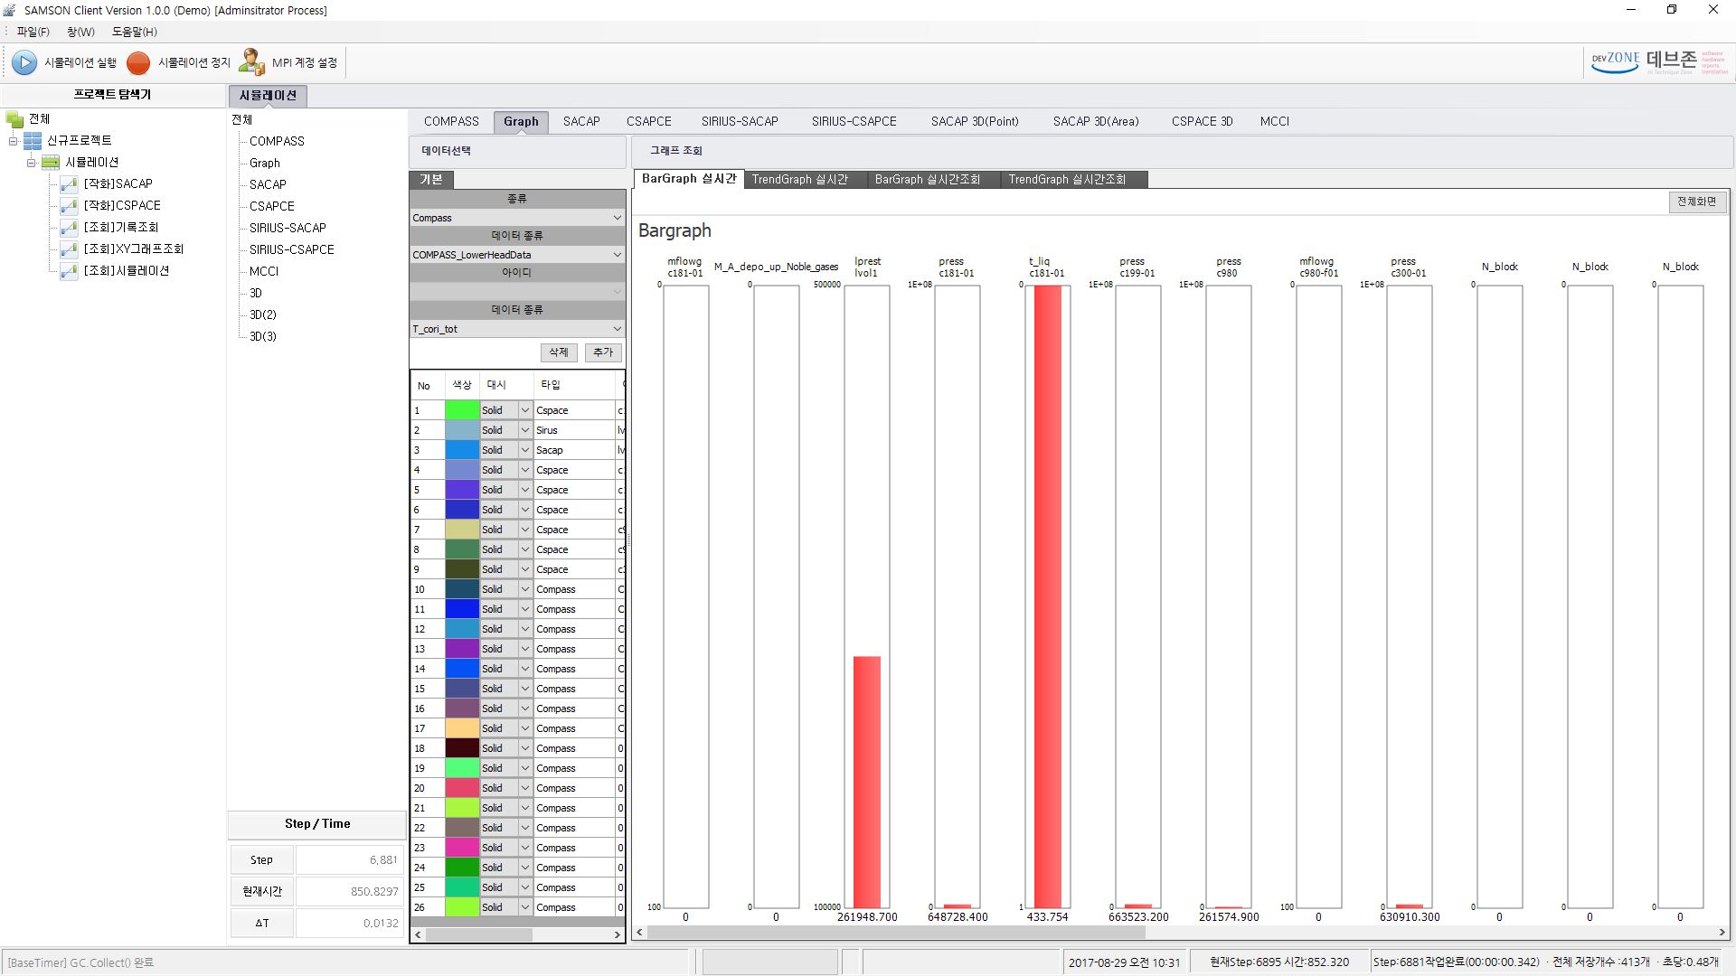Click the simulation play button icon
This screenshot has height=976, width=1736.
[24, 62]
